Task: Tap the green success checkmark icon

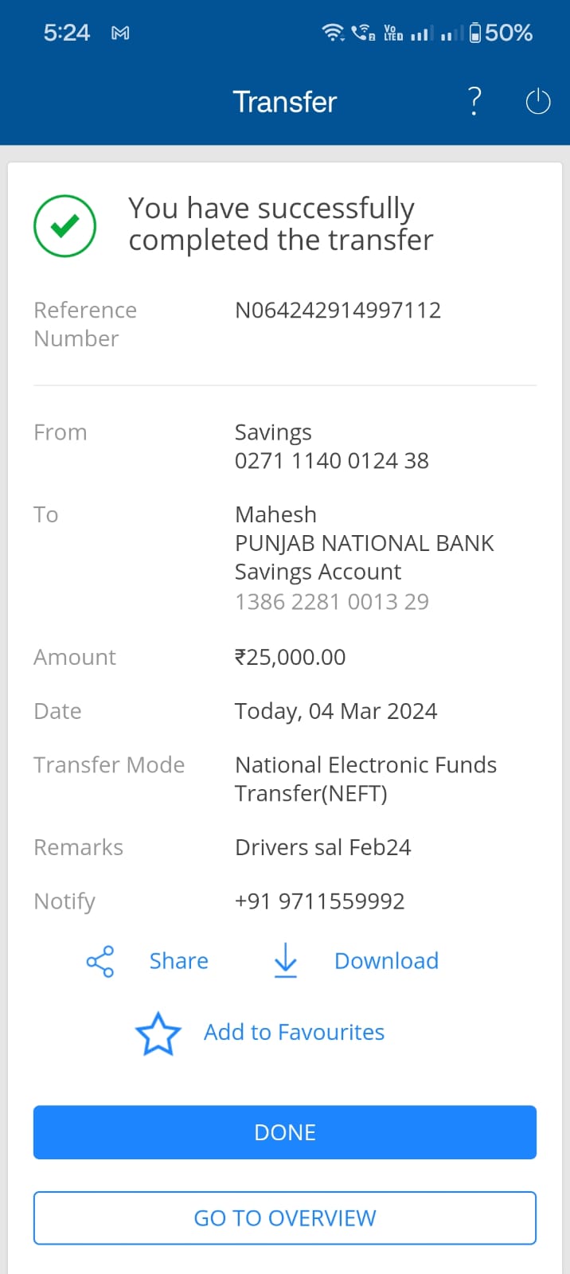Action: click(x=65, y=226)
